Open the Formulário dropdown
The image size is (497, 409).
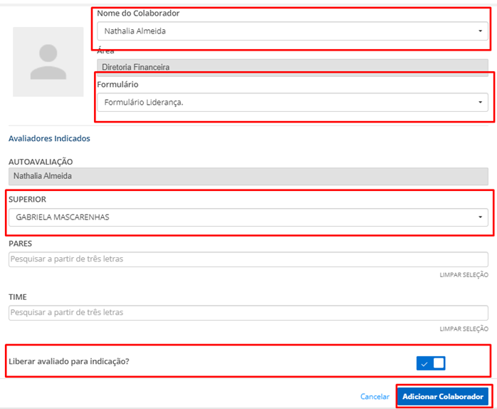(292, 102)
